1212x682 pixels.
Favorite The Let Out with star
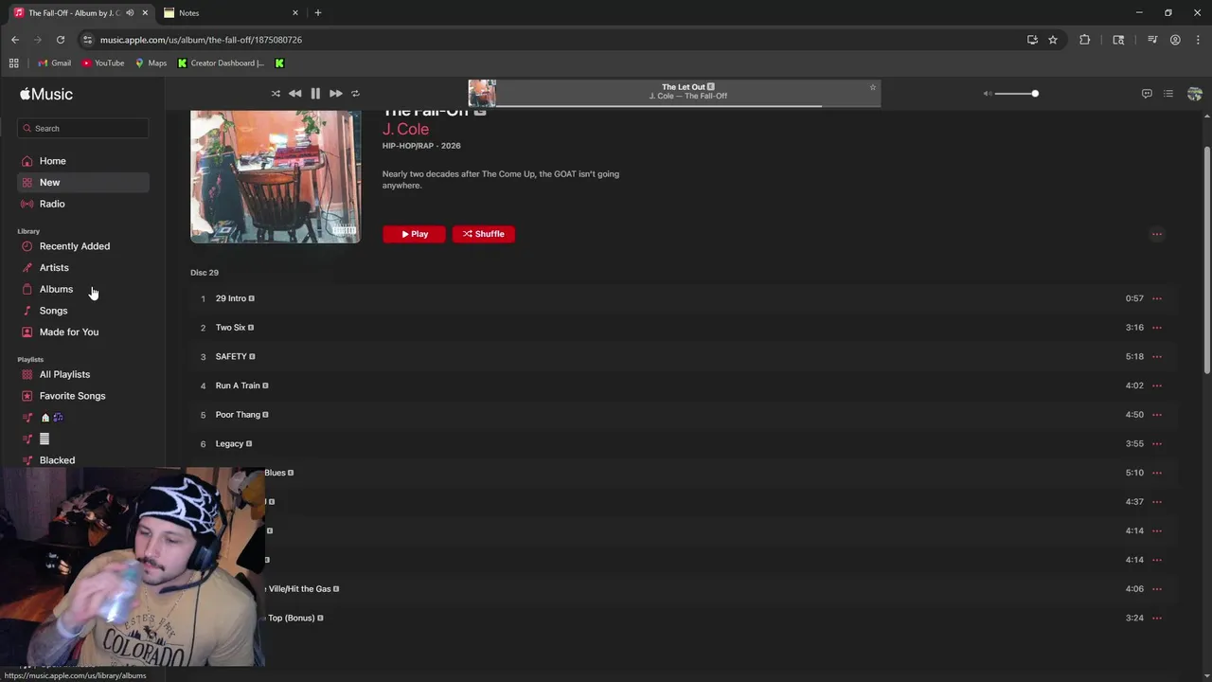(873, 87)
